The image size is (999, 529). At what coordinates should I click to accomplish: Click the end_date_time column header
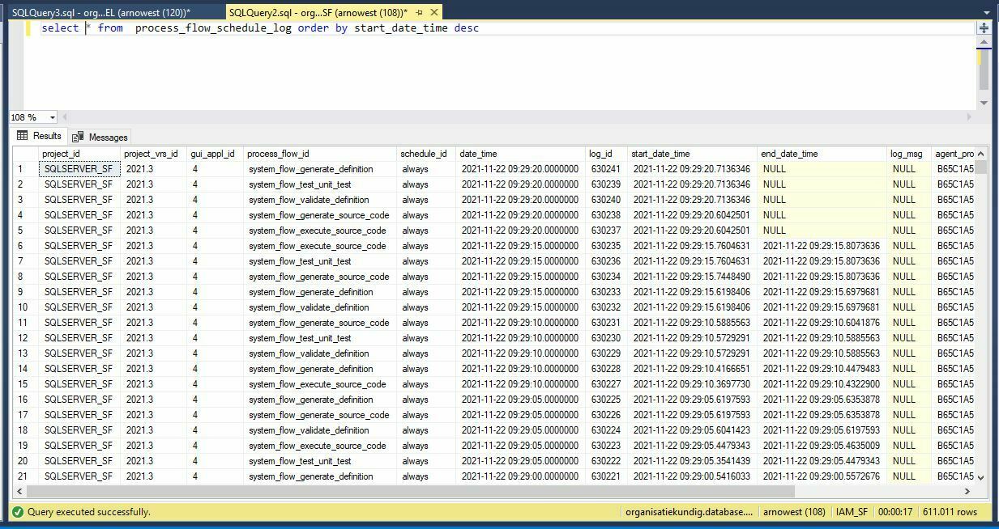[822, 154]
